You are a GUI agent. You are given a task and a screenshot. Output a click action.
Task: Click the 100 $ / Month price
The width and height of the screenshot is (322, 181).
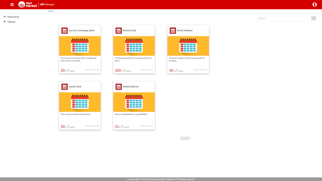123,71
